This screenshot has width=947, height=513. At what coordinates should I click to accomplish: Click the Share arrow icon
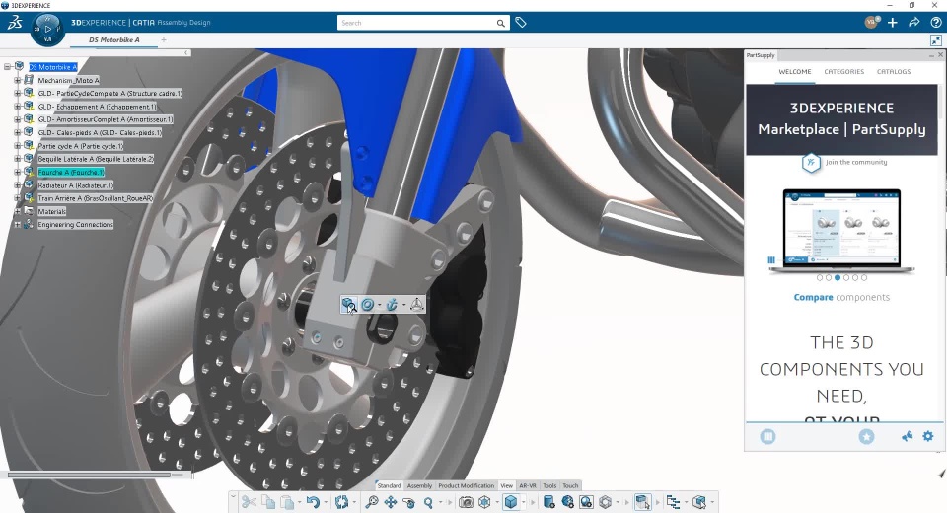[914, 23]
